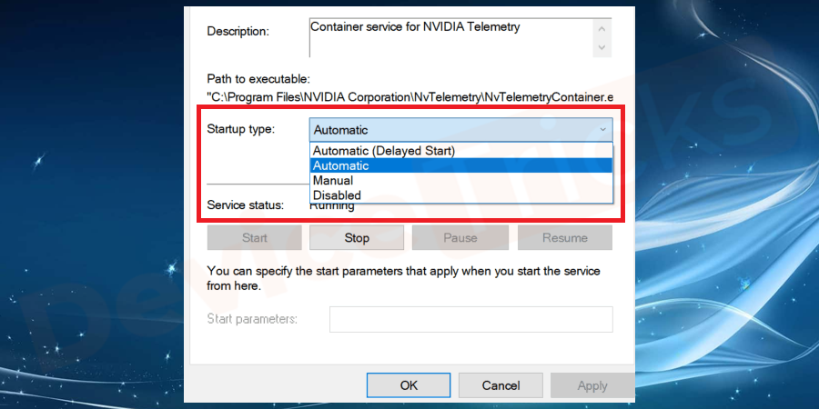Image resolution: width=819 pixels, height=409 pixels.
Task: Open the Startup type combo box
Action: tap(460, 130)
